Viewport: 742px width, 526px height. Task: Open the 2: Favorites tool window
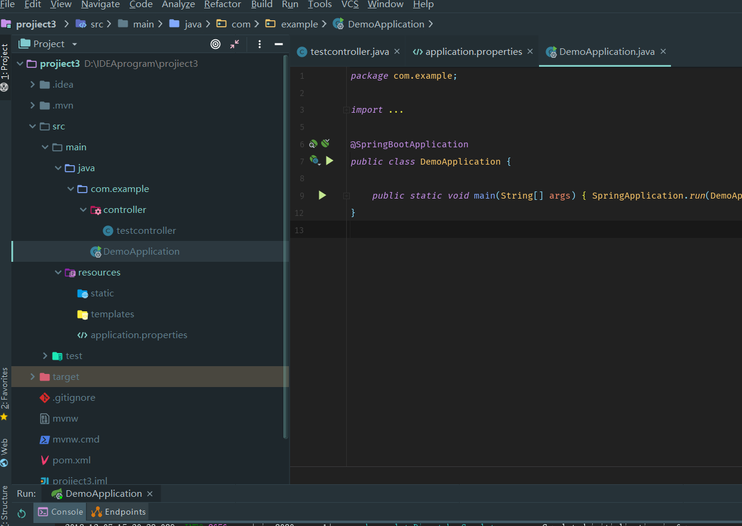[x=5, y=392]
